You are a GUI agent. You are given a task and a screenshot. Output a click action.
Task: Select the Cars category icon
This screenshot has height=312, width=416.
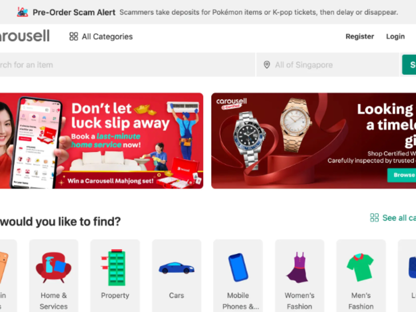176,267
